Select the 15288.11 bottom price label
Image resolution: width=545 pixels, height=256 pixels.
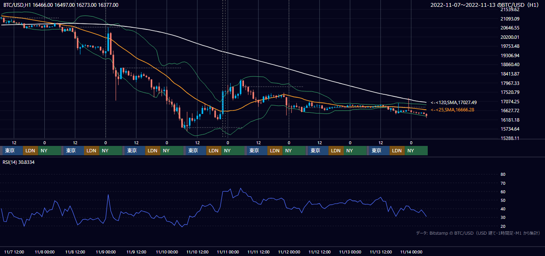[x=510, y=138]
